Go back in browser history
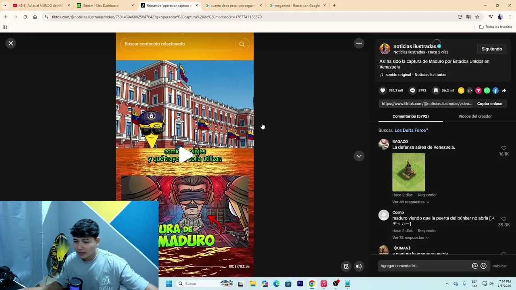The image size is (516, 290). tap(6, 17)
